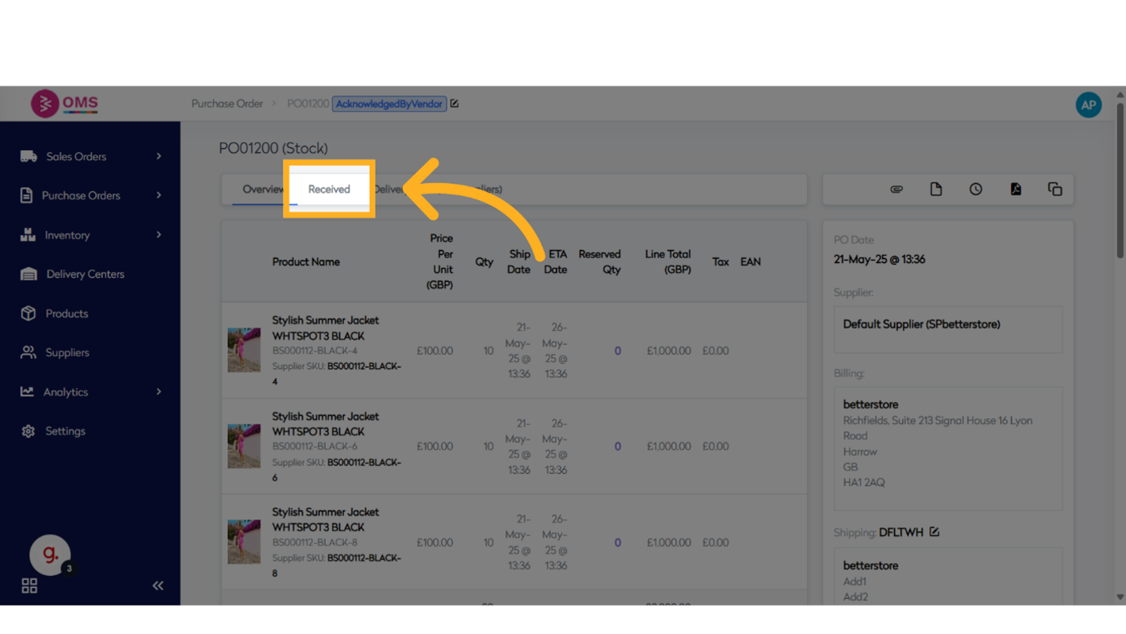Collapse the sidebar with double-chevron icon
The image size is (1126, 634).
point(158,586)
